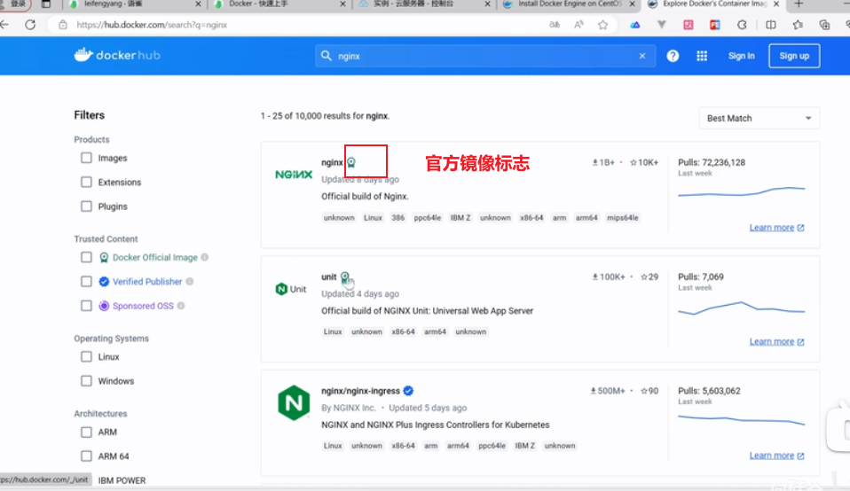Enable Sponsored OSS filter
This screenshot has height=491, width=850.
tap(86, 306)
